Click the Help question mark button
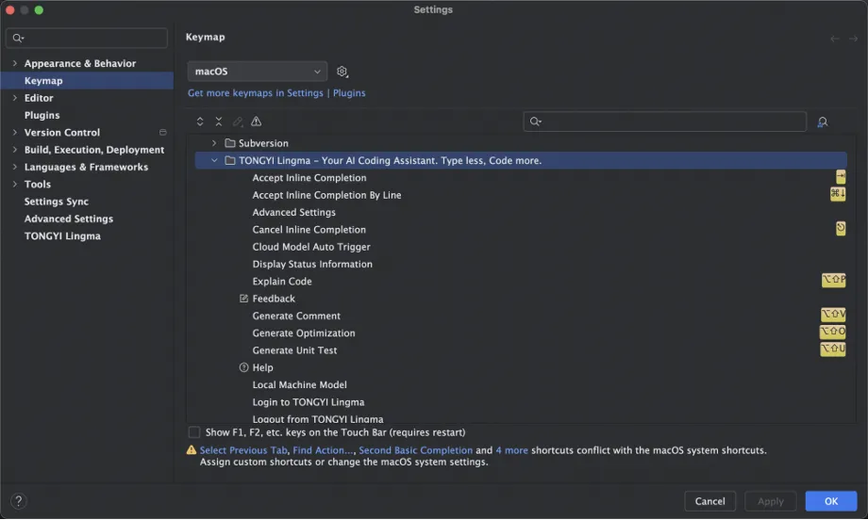The height and width of the screenshot is (520, 868). click(19, 501)
